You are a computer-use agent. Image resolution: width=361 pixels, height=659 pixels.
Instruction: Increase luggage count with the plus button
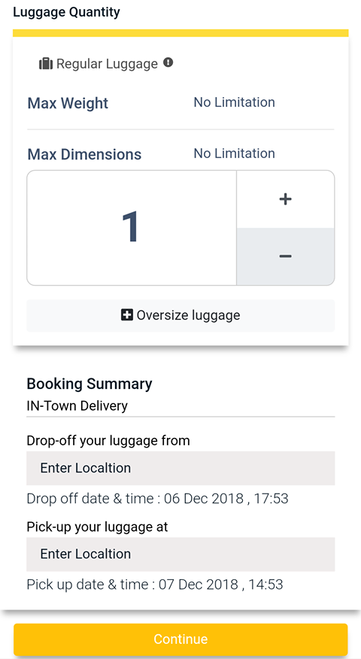(x=285, y=199)
